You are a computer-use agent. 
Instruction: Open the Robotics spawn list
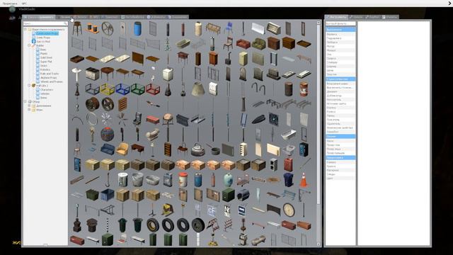coord(45,69)
